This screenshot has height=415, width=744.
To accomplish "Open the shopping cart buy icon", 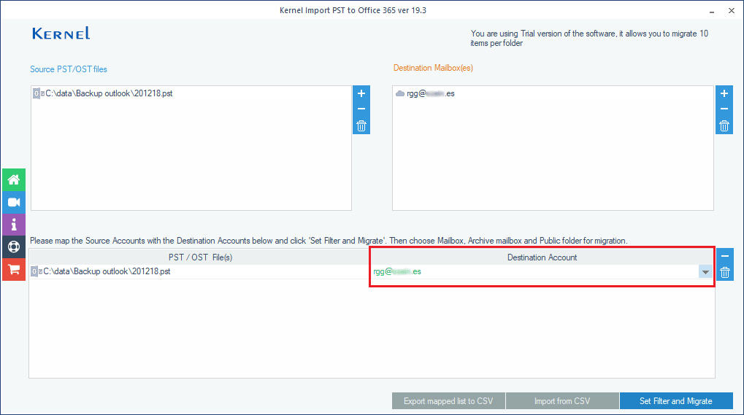I will point(14,270).
